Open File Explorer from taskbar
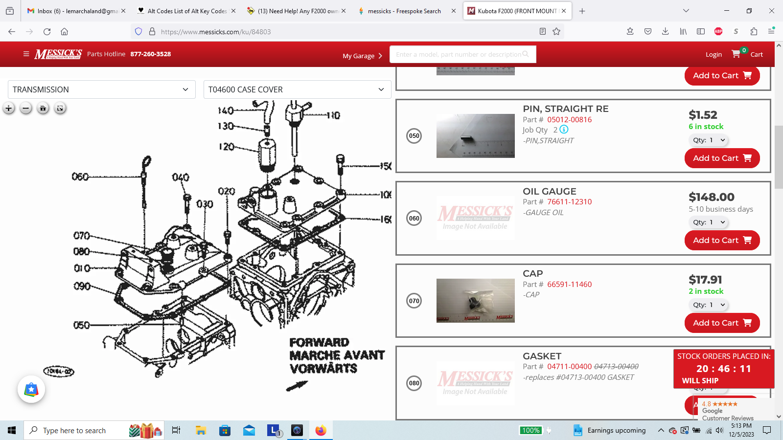 (x=201, y=430)
